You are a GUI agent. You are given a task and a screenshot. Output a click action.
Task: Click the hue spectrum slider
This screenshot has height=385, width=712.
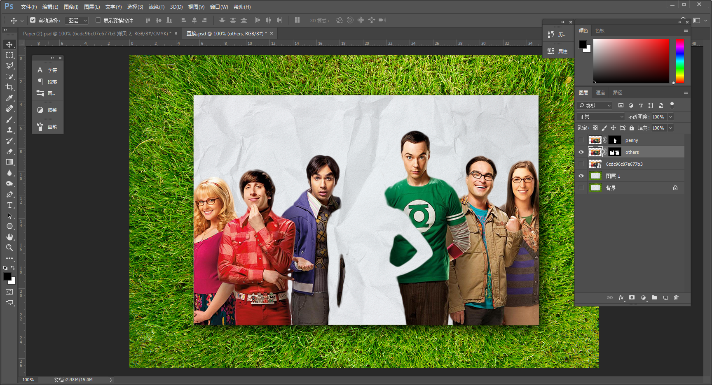pos(680,61)
